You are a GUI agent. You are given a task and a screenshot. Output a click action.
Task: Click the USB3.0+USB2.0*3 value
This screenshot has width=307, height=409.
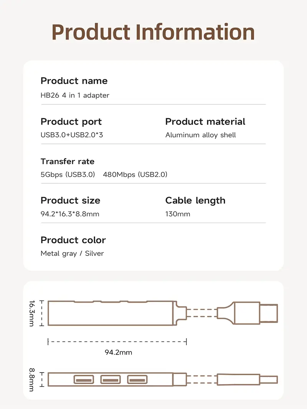point(72,135)
